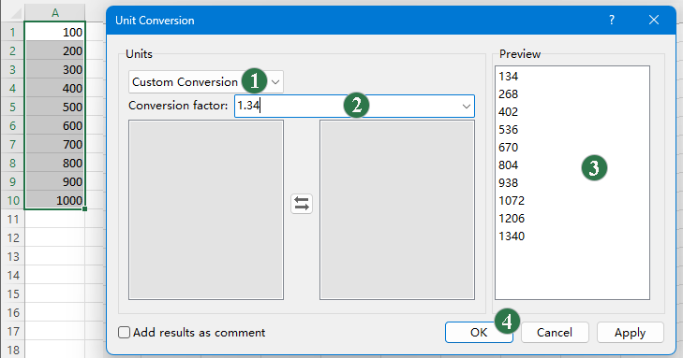Image resolution: width=683 pixels, height=358 pixels.
Task: Select row header 11
Action: pyautogui.click(x=12, y=219)
